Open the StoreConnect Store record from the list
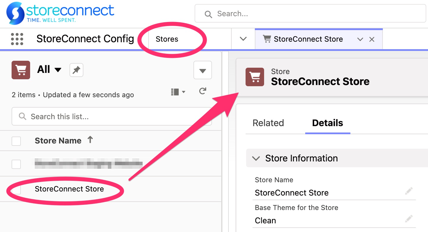This screenshot has width=428, height=232. (x=69, y=189)
